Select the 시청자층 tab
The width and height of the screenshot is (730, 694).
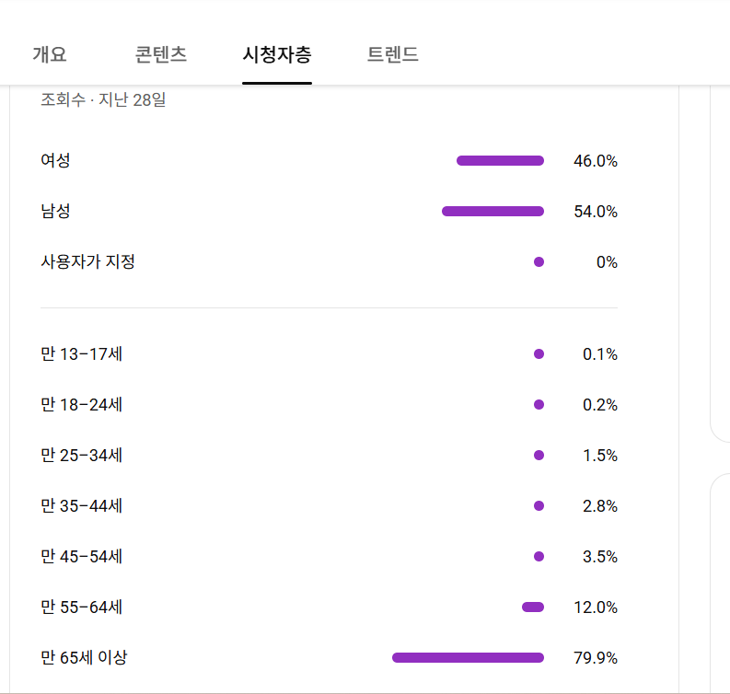pyautogui.click(x=277, y=54)
